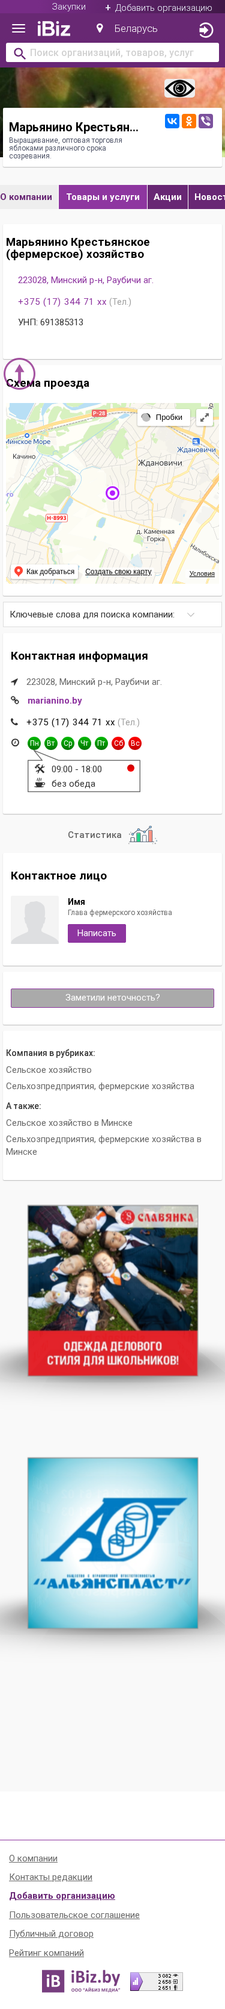This screenshot has height=2009, width=225.
Task: Open the Статистика chart icon
Action: coord(143,834)
